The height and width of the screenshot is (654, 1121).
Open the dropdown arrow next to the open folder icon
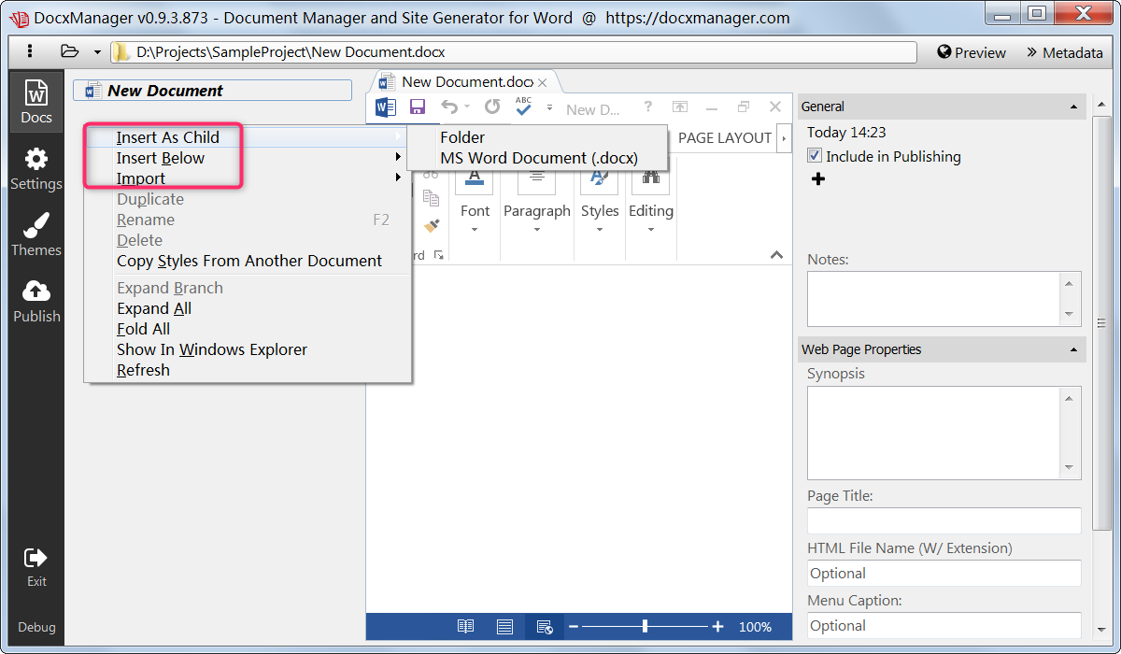point(97,53)
